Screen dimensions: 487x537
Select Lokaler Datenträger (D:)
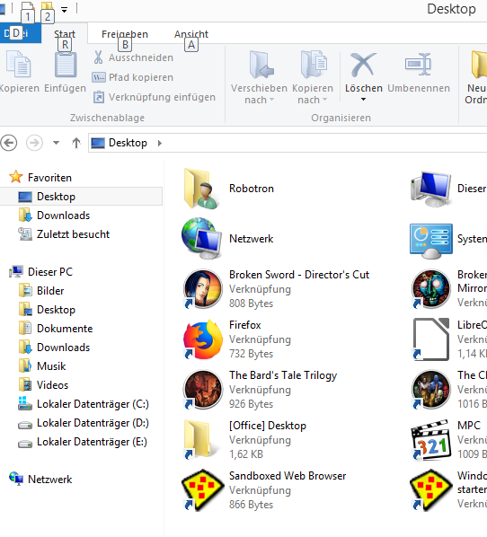[93, 423]
